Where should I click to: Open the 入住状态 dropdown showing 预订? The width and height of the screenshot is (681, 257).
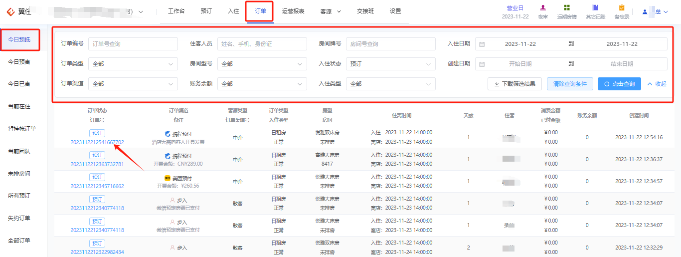click(391, 64)
